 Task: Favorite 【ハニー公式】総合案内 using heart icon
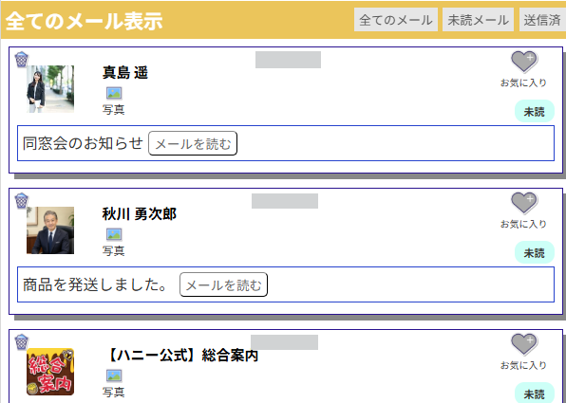coord(524,344)
